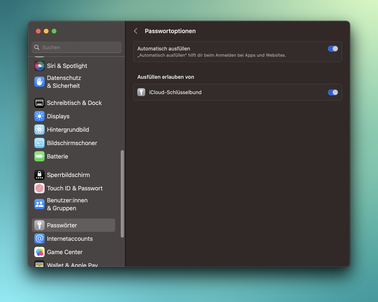Image resolution: width=378 pixels, height=302 pixels.
Task: Click the Sperrbildschirm lock icon
Action: tap(39, 175)
